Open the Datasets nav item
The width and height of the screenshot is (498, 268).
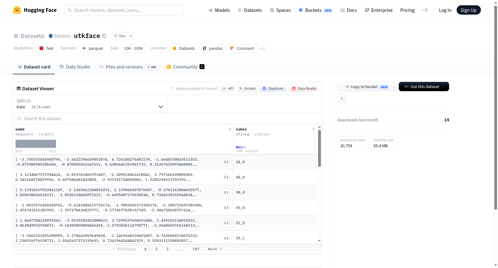point(250,10)
